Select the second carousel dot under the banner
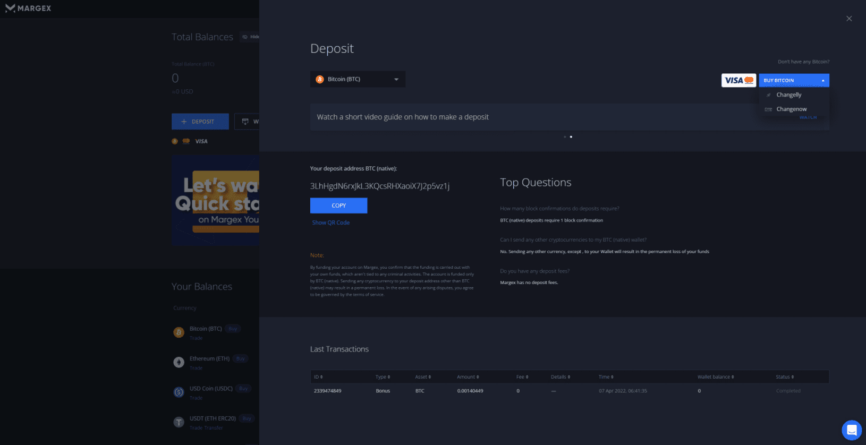This screenshot has height=445, width=866. [x=571, y=137]
